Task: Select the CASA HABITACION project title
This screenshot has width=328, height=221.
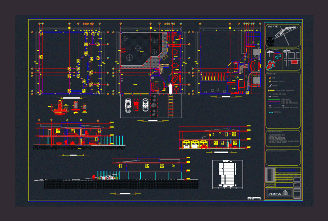Action: [287, 170]
